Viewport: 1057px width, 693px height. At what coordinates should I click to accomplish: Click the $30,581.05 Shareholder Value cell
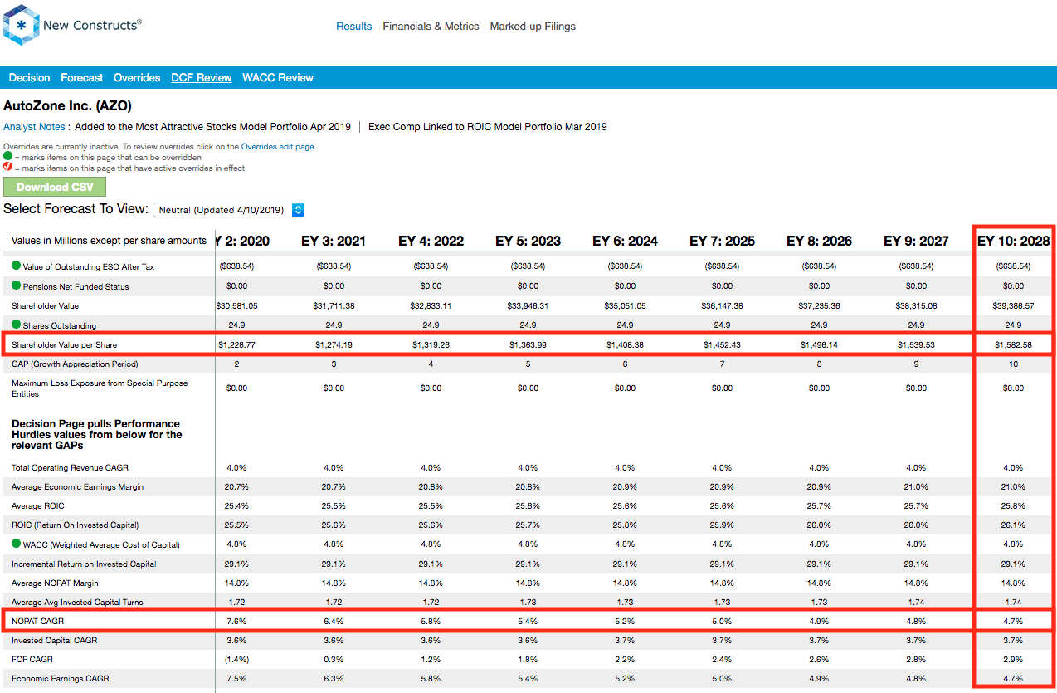236,306
